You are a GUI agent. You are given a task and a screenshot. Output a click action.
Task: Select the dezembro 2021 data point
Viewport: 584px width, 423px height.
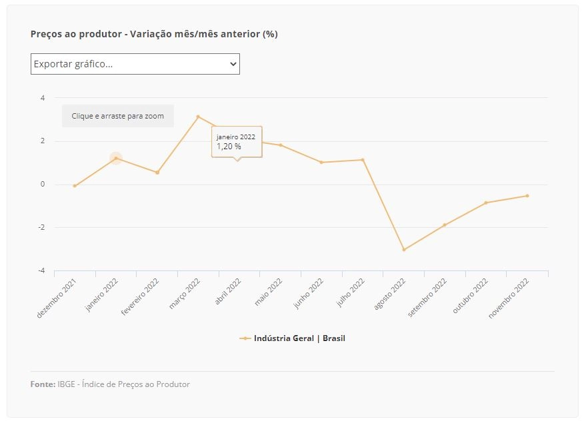coord(75,186)
